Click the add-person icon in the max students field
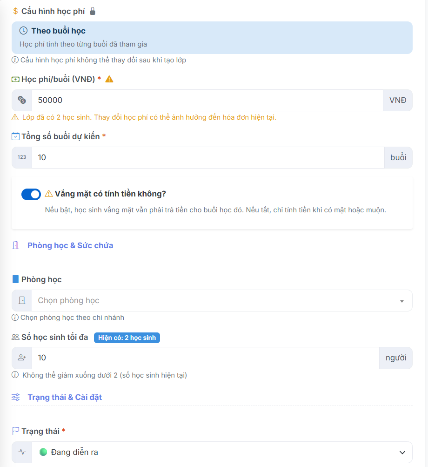 coord(22,358)
